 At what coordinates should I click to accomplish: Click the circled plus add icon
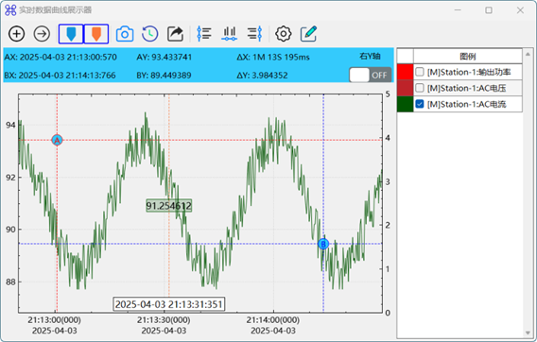[x=16, y=34]
